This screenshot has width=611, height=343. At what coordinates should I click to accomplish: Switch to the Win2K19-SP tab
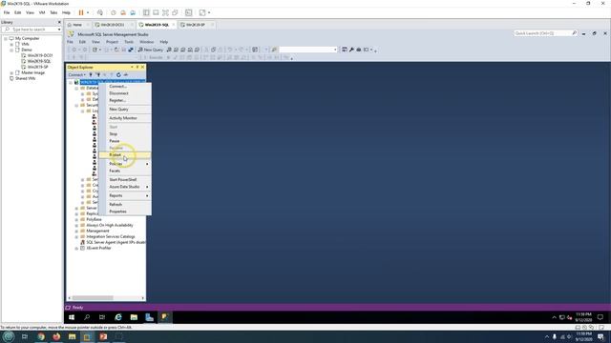click(x=195, y=25)
